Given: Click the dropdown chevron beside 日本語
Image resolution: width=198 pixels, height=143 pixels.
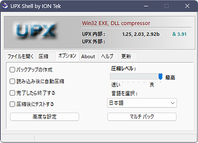Looking at the screenshot, I should [173, 103].
